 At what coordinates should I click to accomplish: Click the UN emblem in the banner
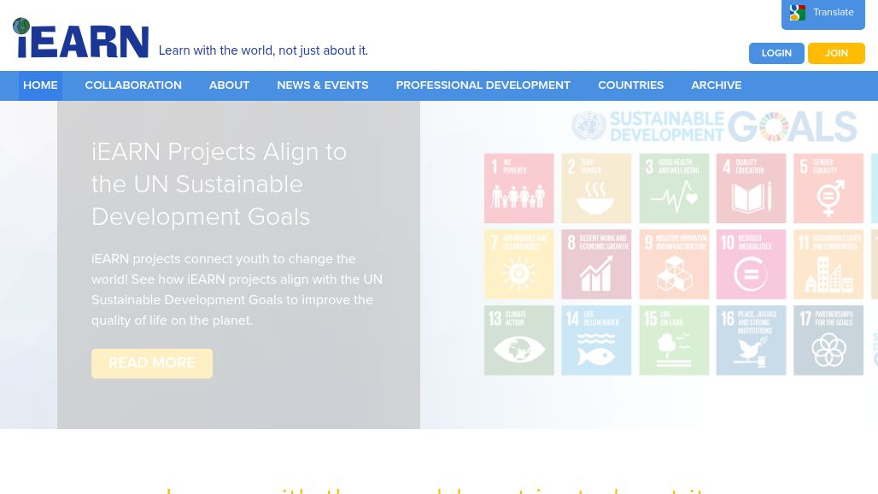[588, 126]
